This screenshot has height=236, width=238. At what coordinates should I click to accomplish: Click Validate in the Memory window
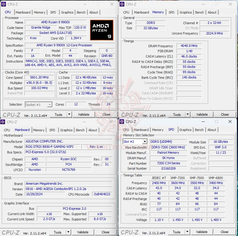(202, 114)
